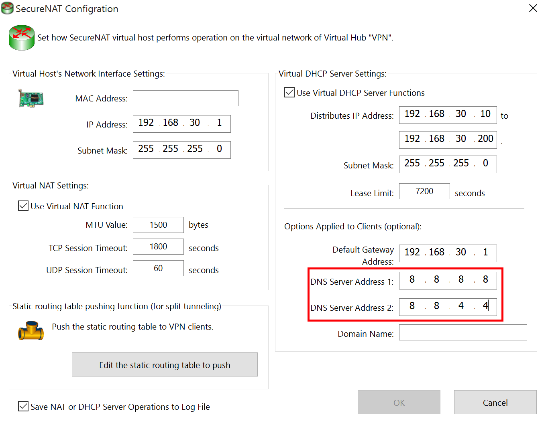Click the TCP Session Timeout field
The image size is (546, 421).
coord(158,247)
